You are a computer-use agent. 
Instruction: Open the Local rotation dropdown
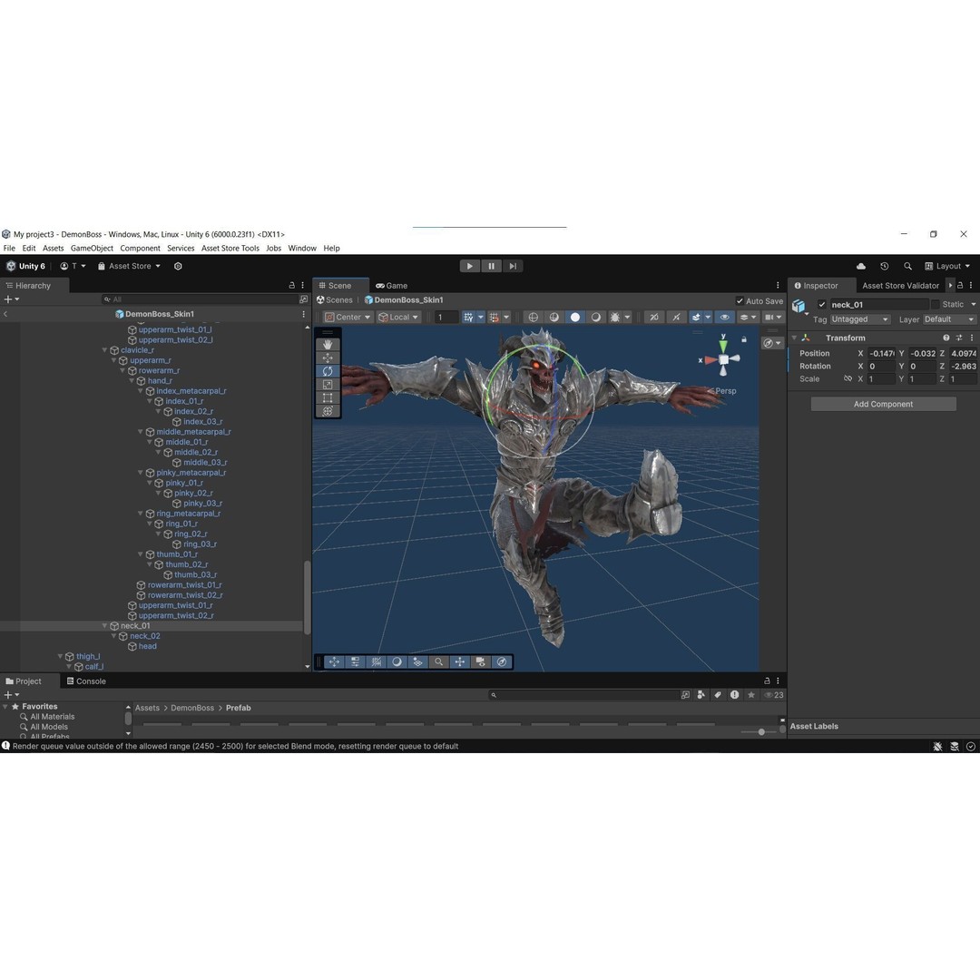(x=398, y=318)
